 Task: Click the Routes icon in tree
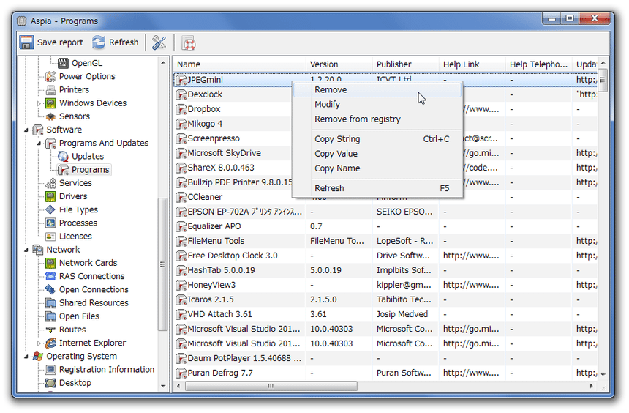pyautogui.click(x=50, y=330)
